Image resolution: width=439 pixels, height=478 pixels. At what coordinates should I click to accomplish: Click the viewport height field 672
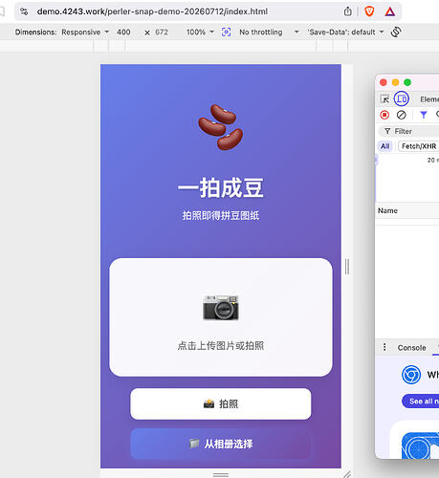pyautogui.click(x=162, y=33)
